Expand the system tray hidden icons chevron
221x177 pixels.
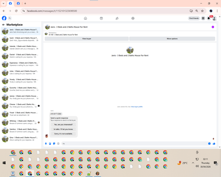(x=193, y=163)
